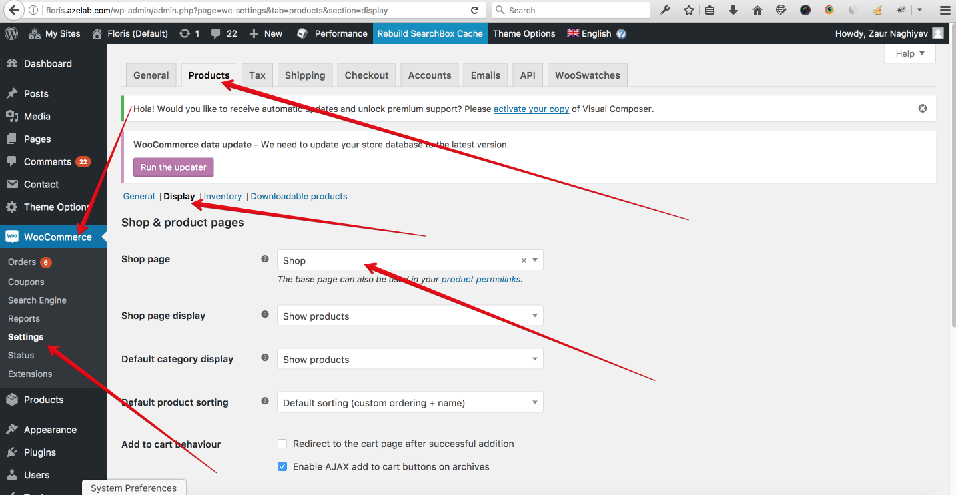Image resolution: width=956 pixels, height=495 pixels.
Task: Click the URL address bar
Action: 253,10
